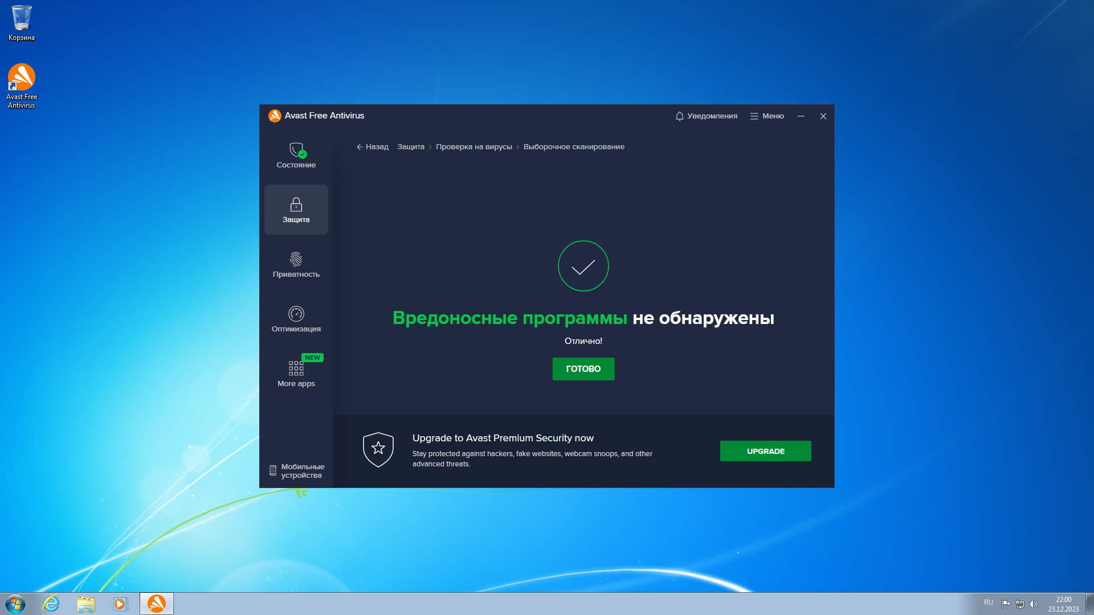The image size is (1094, 615).
Task: Open Мобильные устройства phone icon
Action: point(273,470)
